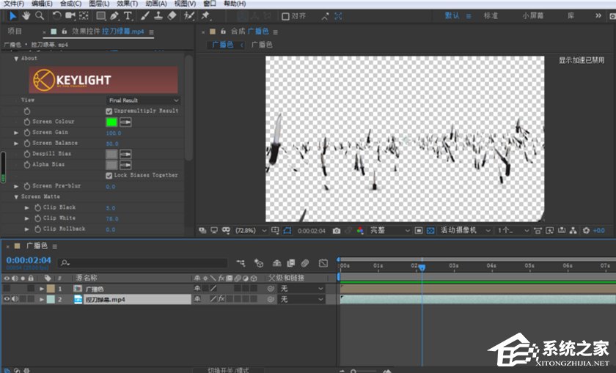
Task: Select the Pen tool
Action: click(x=114, y=15)
